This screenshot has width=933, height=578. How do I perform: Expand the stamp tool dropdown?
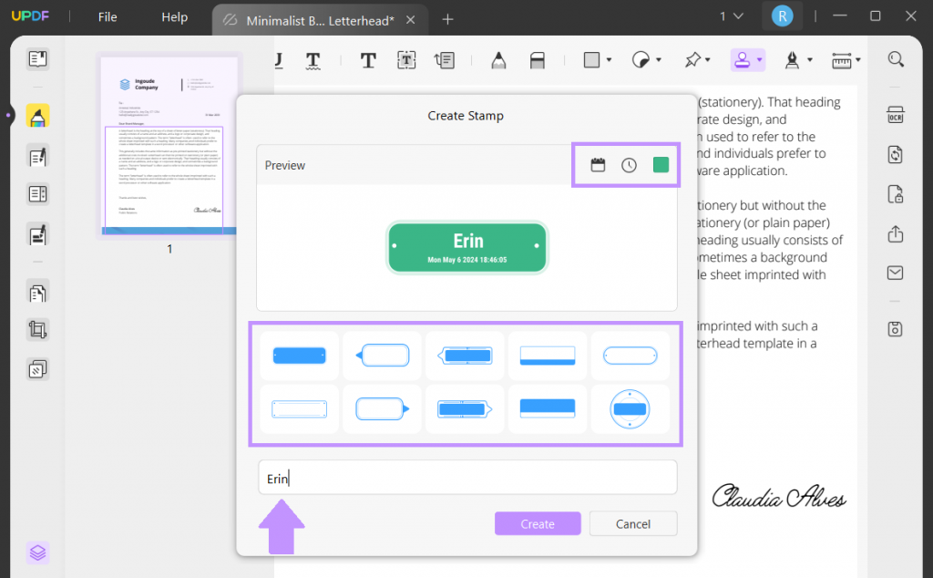(760, 59)
